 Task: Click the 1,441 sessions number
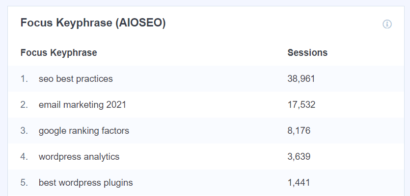[x=299, y=183]
